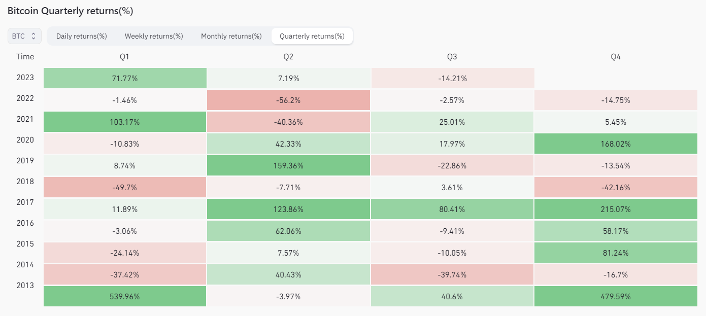Click the 2020 Q4 cell showing 168.02%
706x316 pixels.
616,144
